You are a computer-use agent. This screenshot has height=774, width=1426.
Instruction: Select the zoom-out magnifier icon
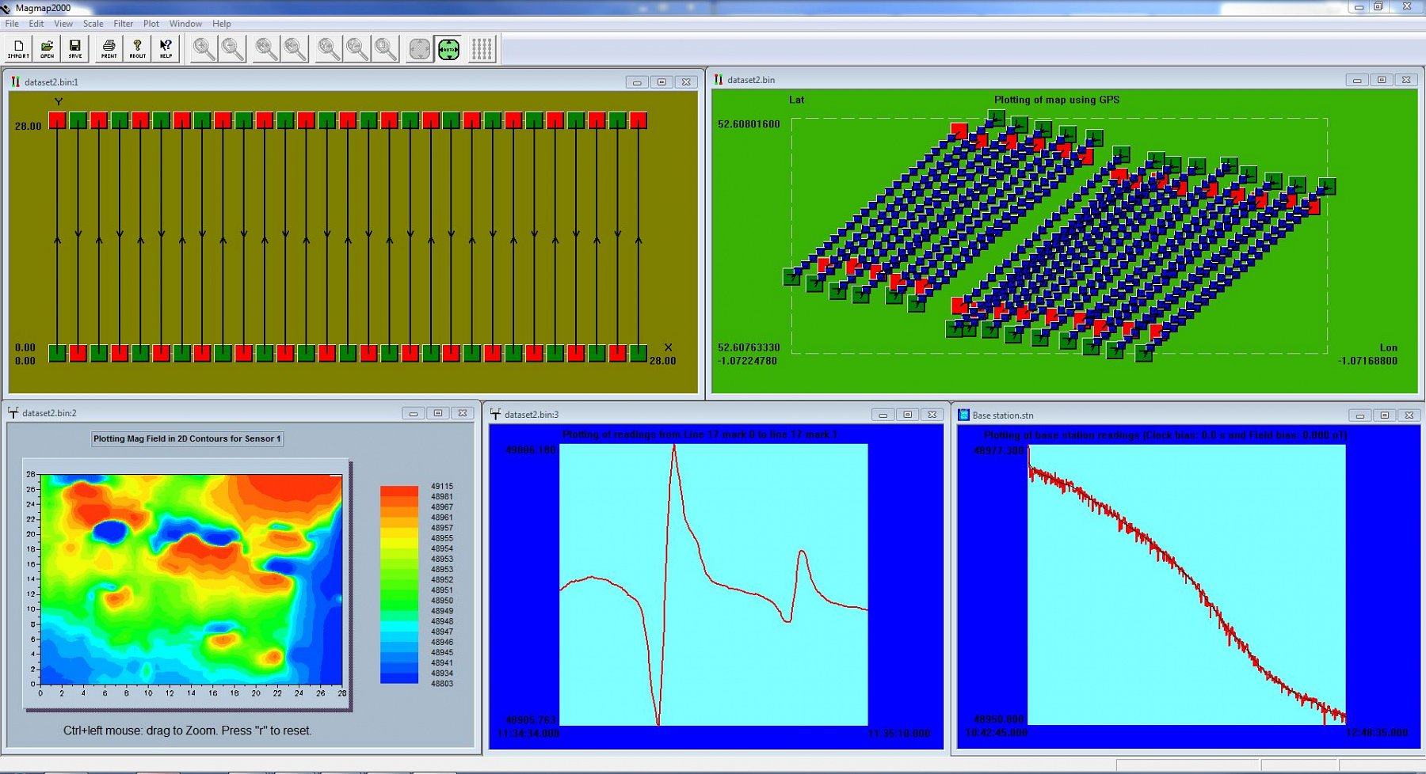point(232,47)
